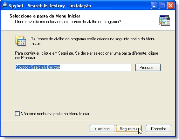Click the disabled maximize window button
Image resolution: width=179 pixels, height=140 pixels.
(163, 6)
